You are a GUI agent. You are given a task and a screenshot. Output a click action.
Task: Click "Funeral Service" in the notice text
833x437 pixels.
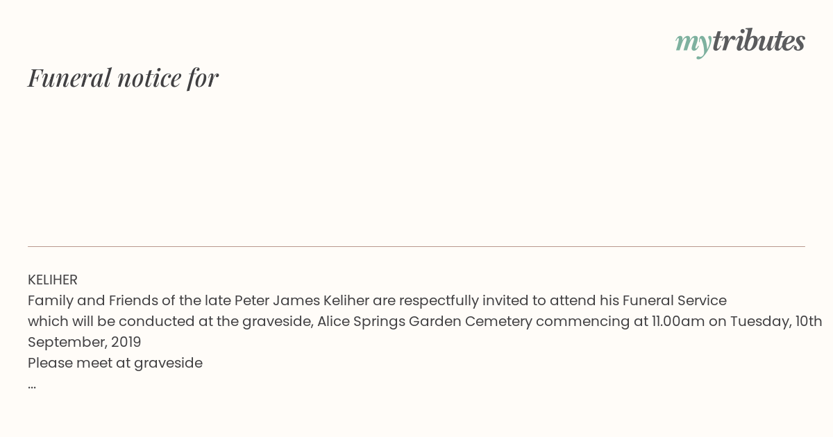[674, 300]
